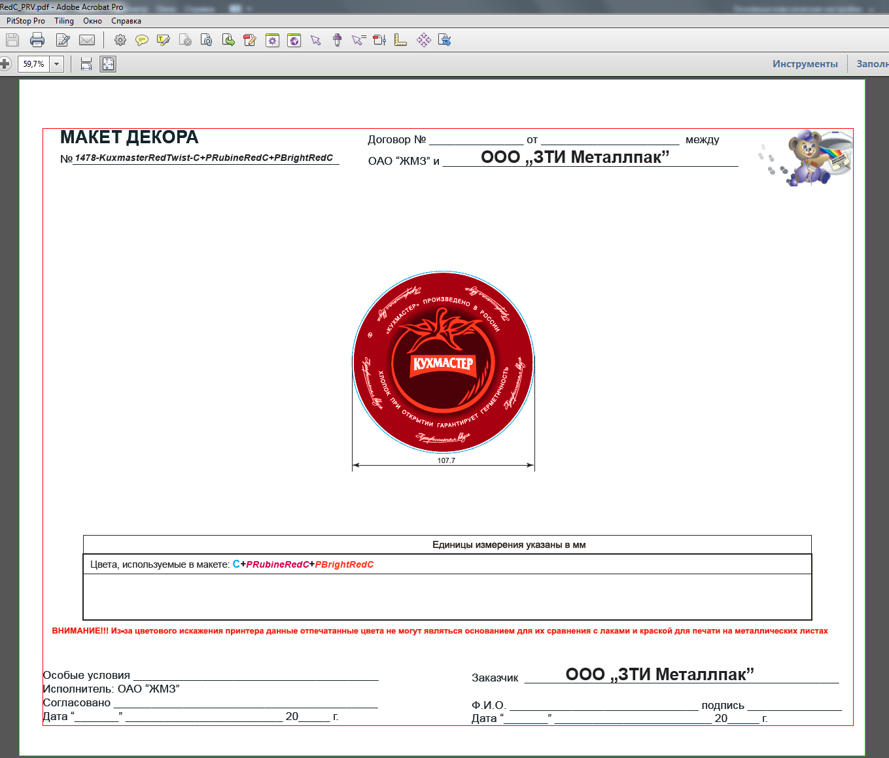Image resolution: width=889 pixels, height=758 pixels.
Task: Click the red ВНИМАНИЕ!!! warning text
Action: pos(440,631)
